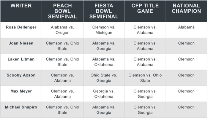The image size is (208, 119).
Task: Click the CFP TITLE GAME column header
Action: [145, 8]
